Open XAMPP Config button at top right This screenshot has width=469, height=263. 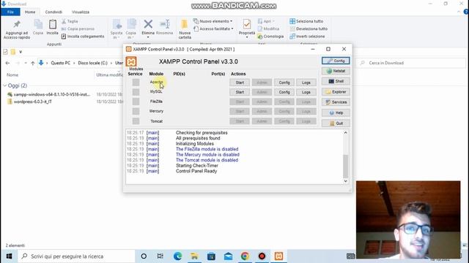[336, 61]
